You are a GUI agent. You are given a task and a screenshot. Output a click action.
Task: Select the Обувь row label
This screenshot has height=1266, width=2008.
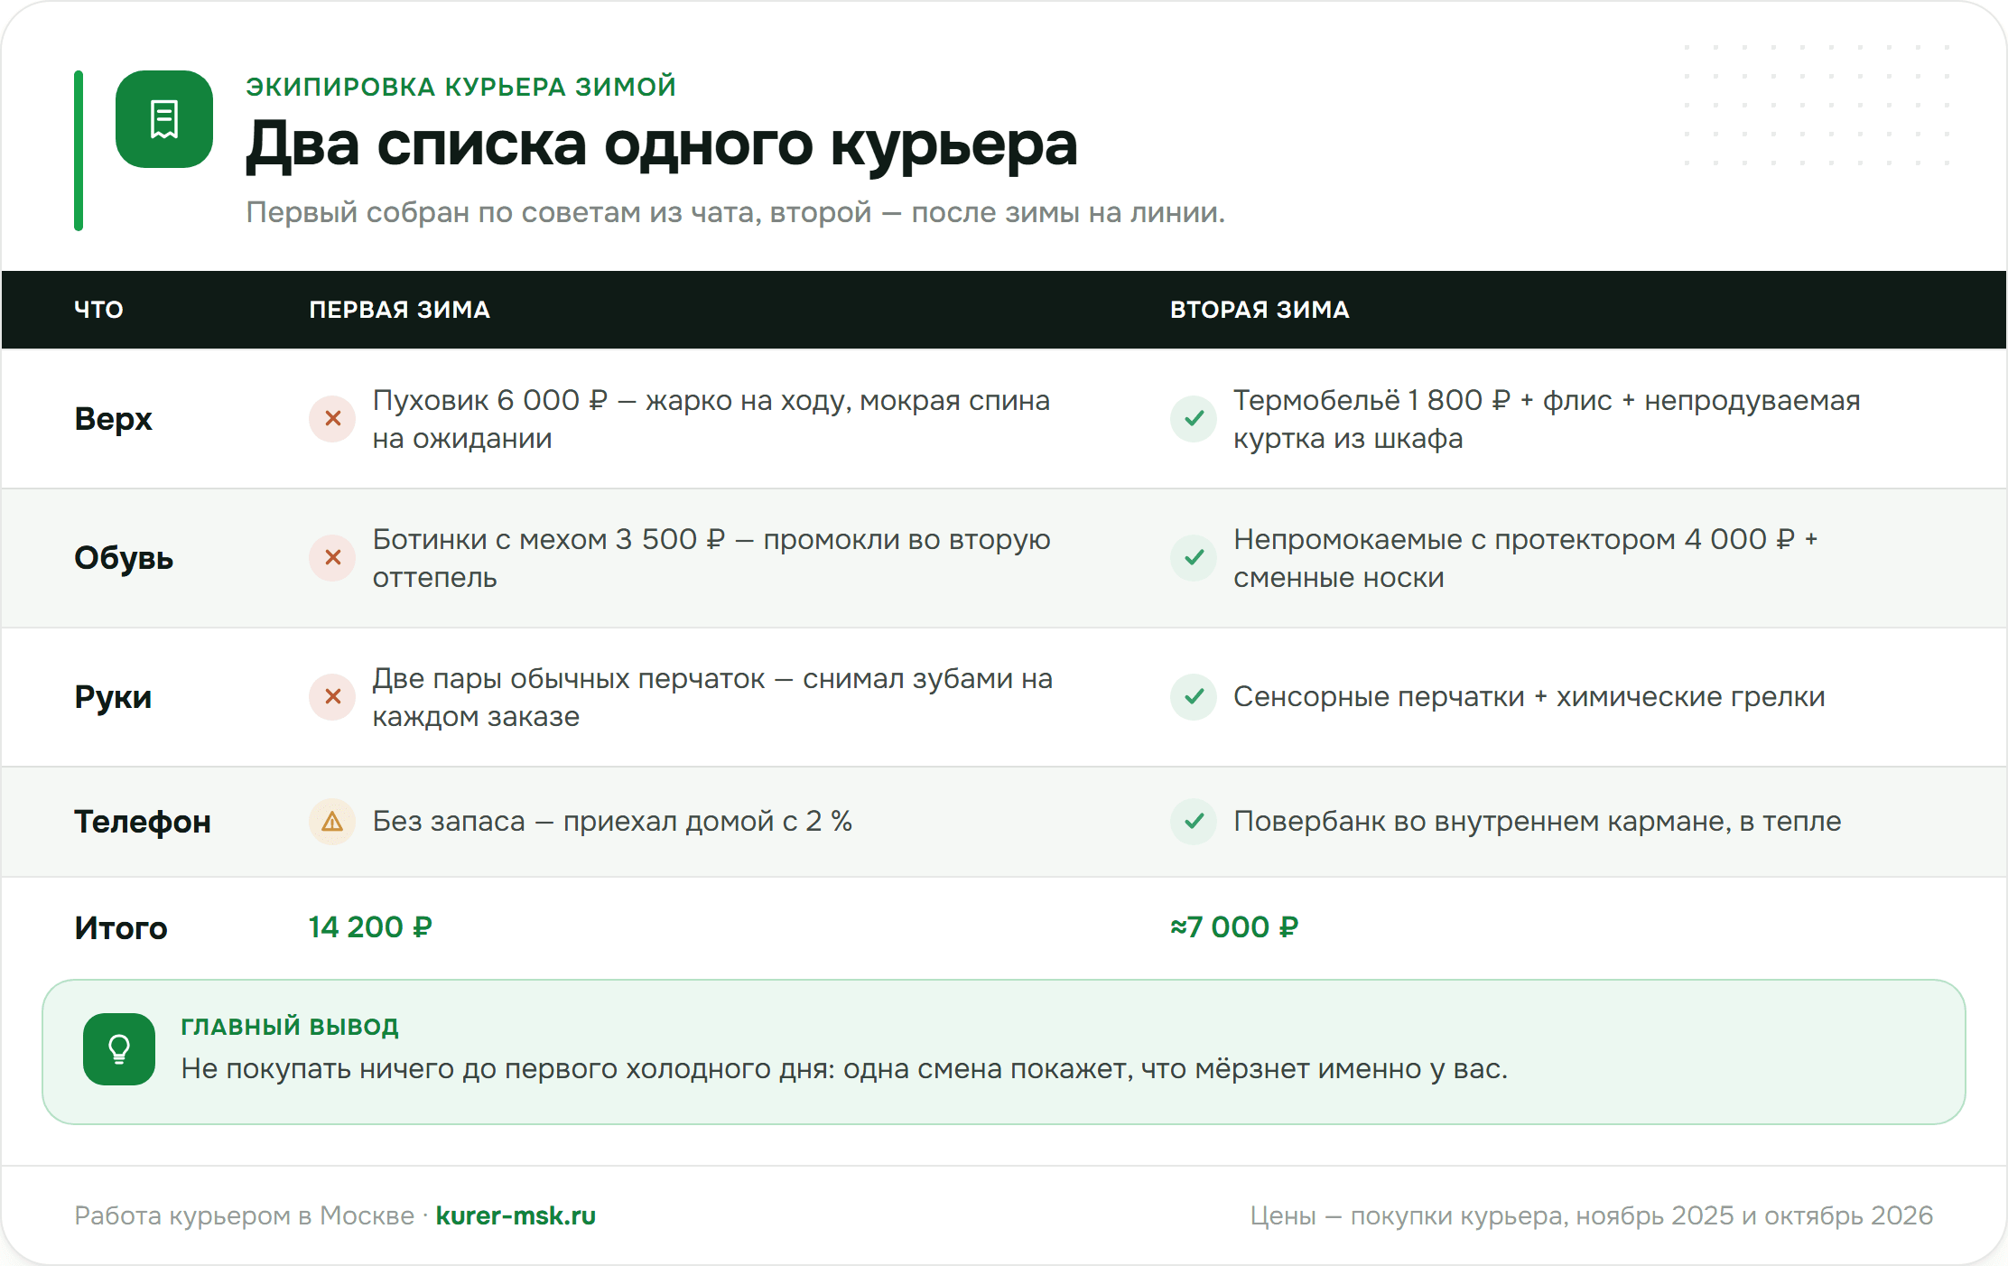(124, 558)
